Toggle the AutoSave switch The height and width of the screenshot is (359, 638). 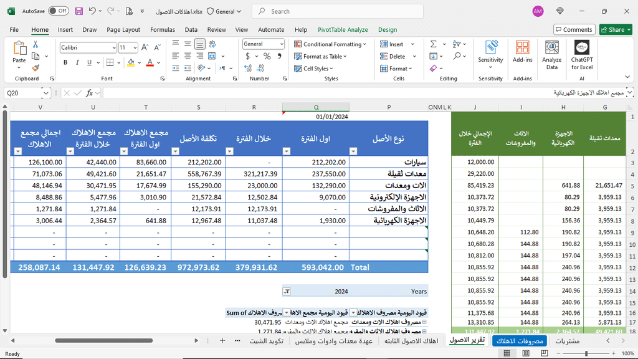[59, 11]
